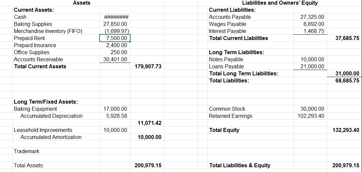Screen dimensions: 362x172
Task: Select the Wages Payable label
Action: click(227, 24)
